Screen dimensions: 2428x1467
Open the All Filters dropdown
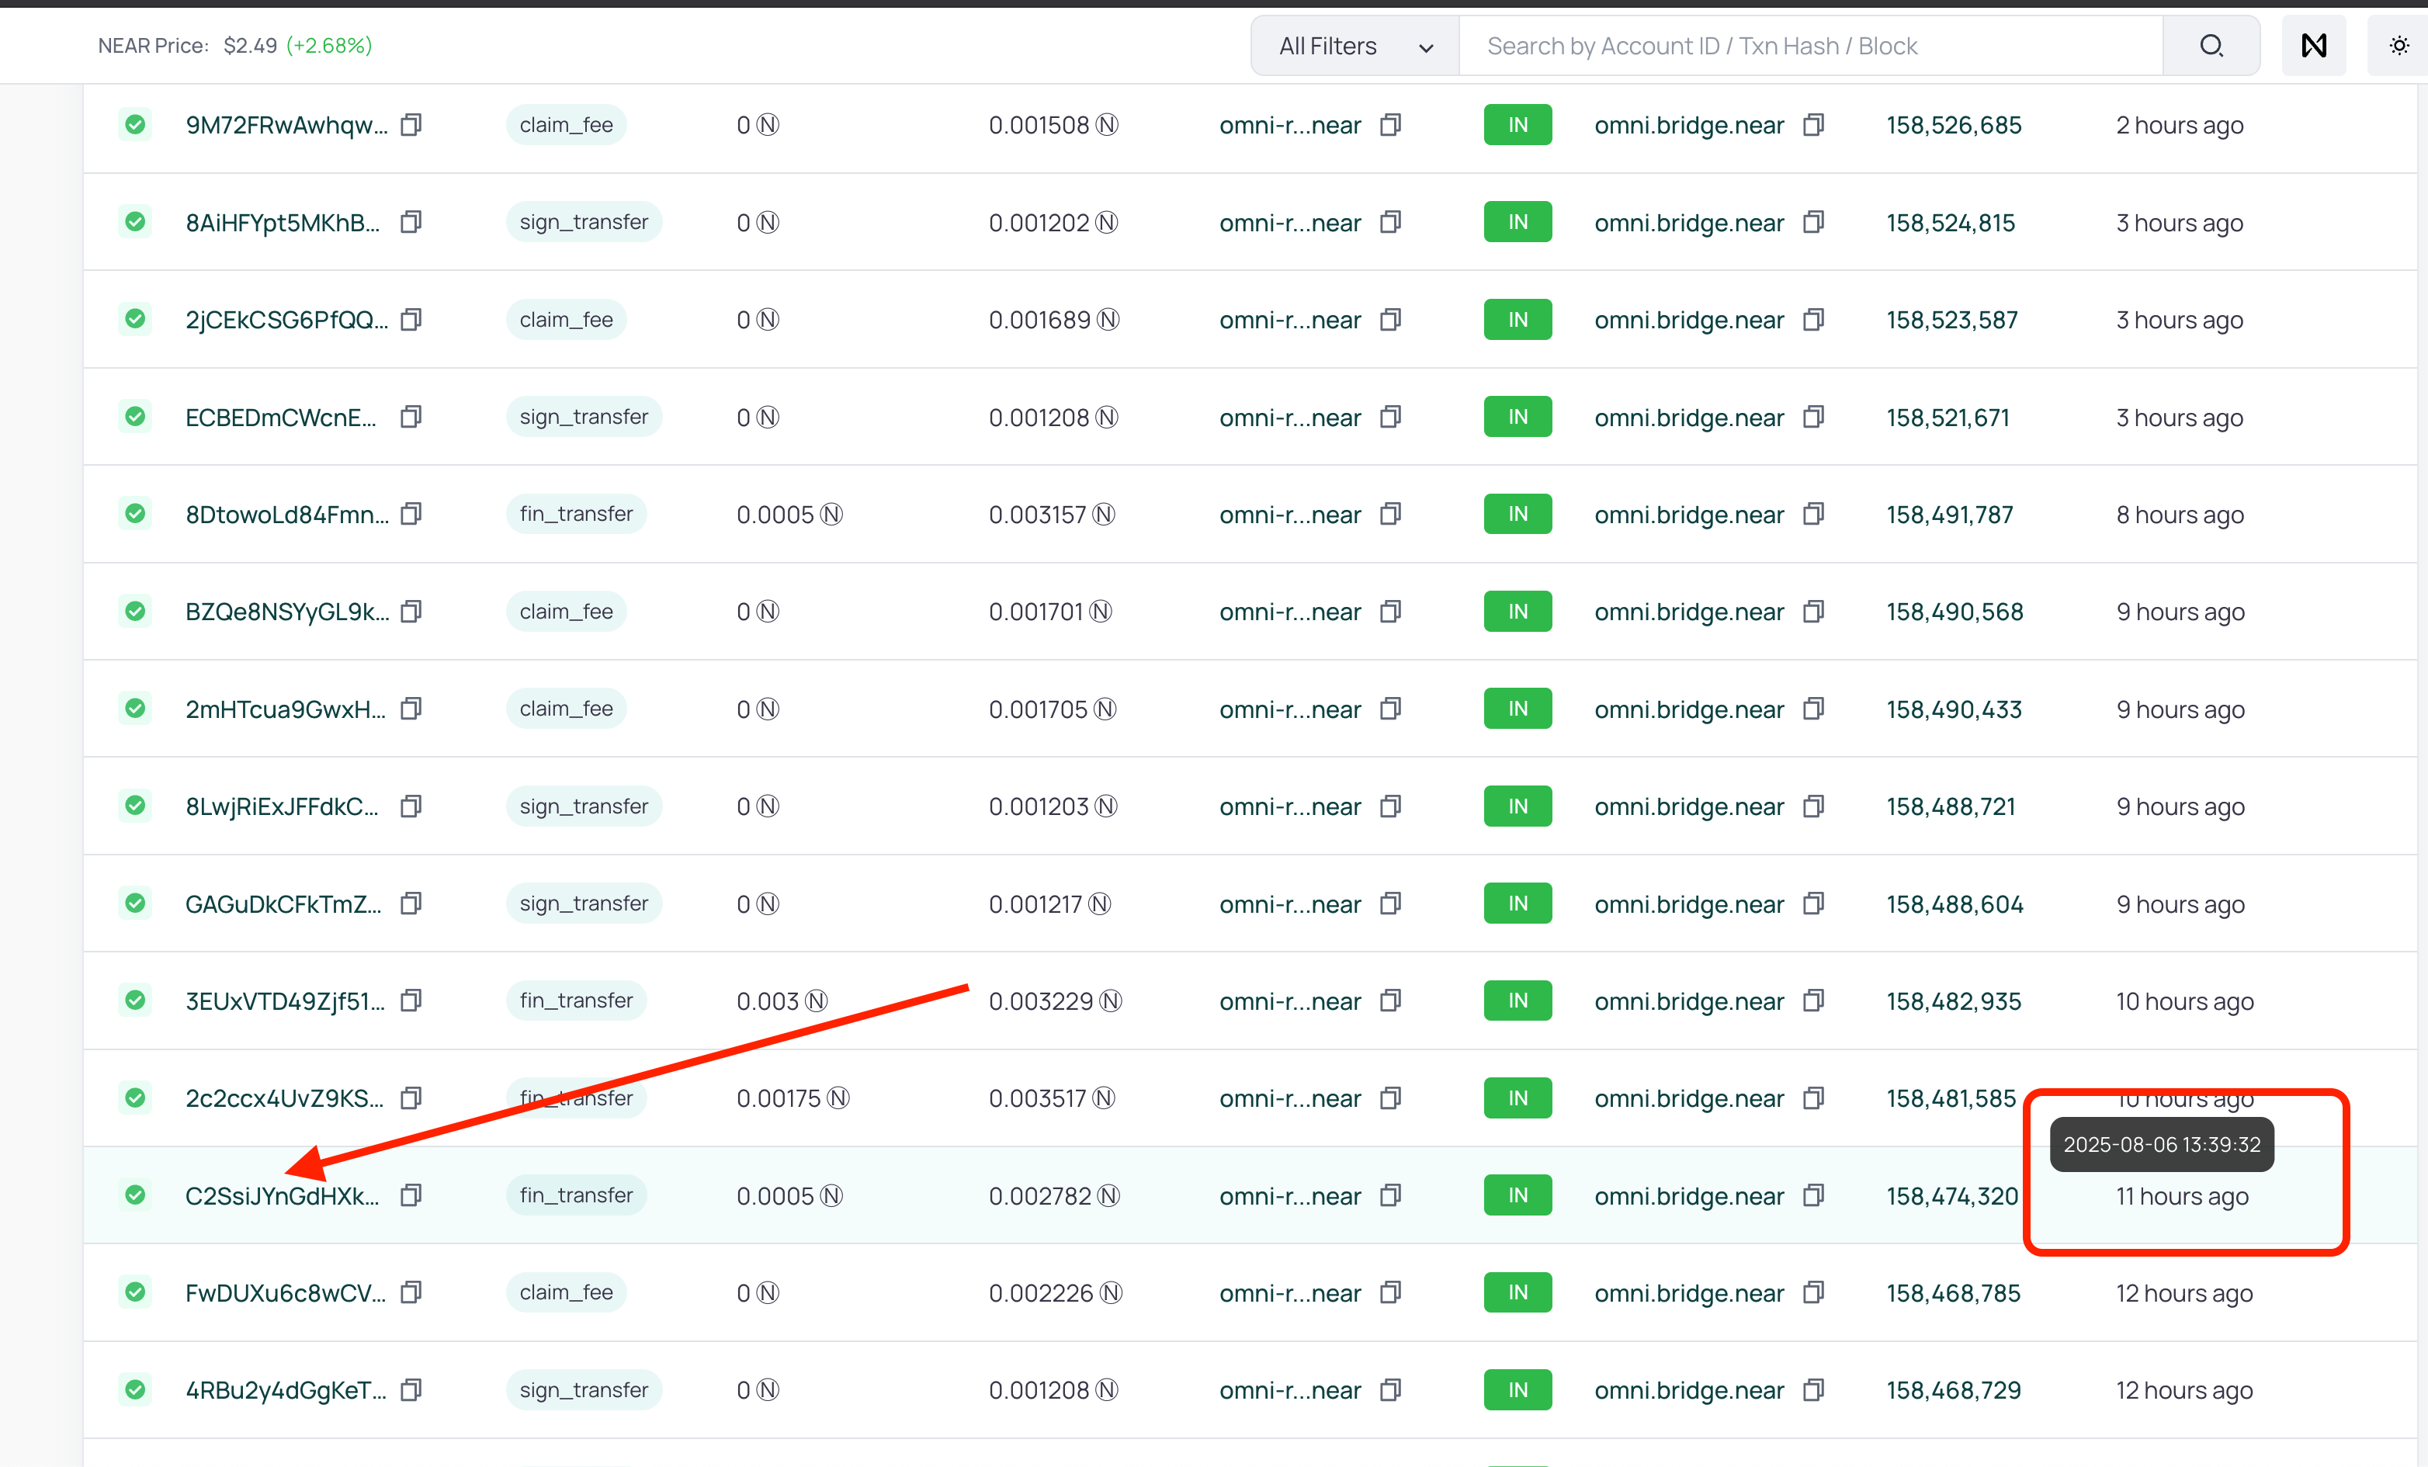[x=1354, y=45]
